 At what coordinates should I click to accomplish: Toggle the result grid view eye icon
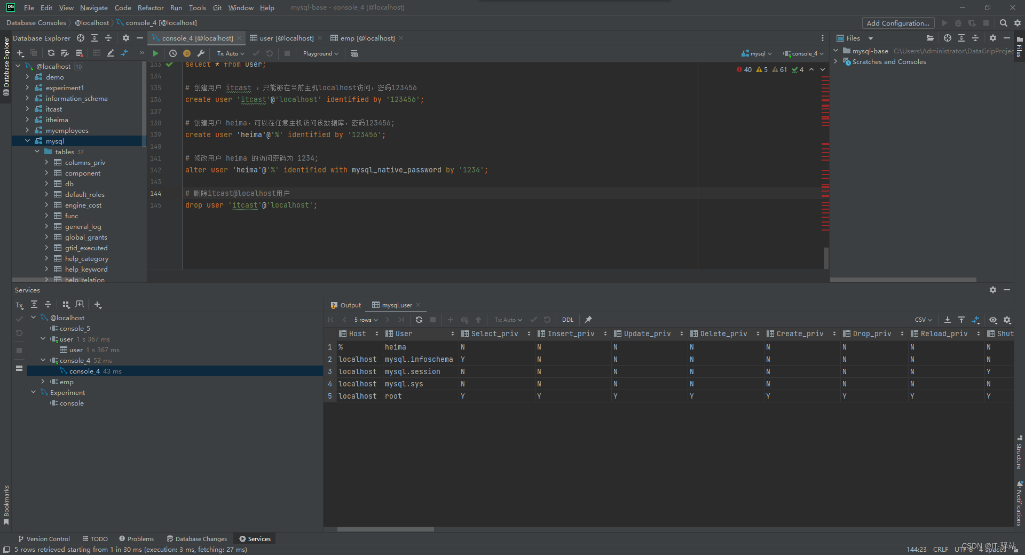pos(993,320)
